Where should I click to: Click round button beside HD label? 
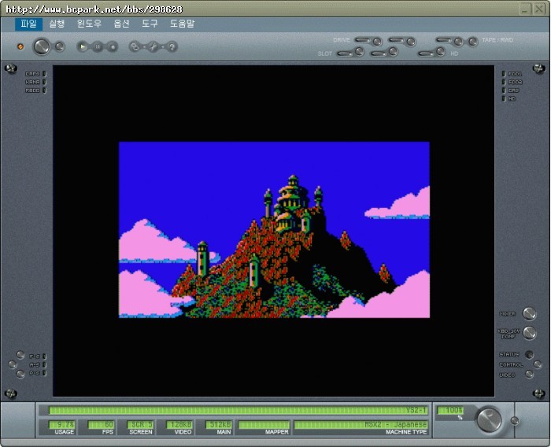(x=441, y=52)
